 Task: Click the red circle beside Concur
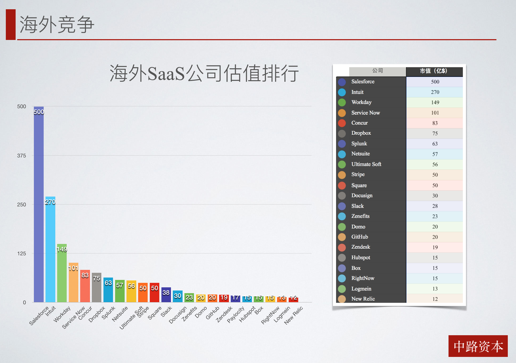342,123
